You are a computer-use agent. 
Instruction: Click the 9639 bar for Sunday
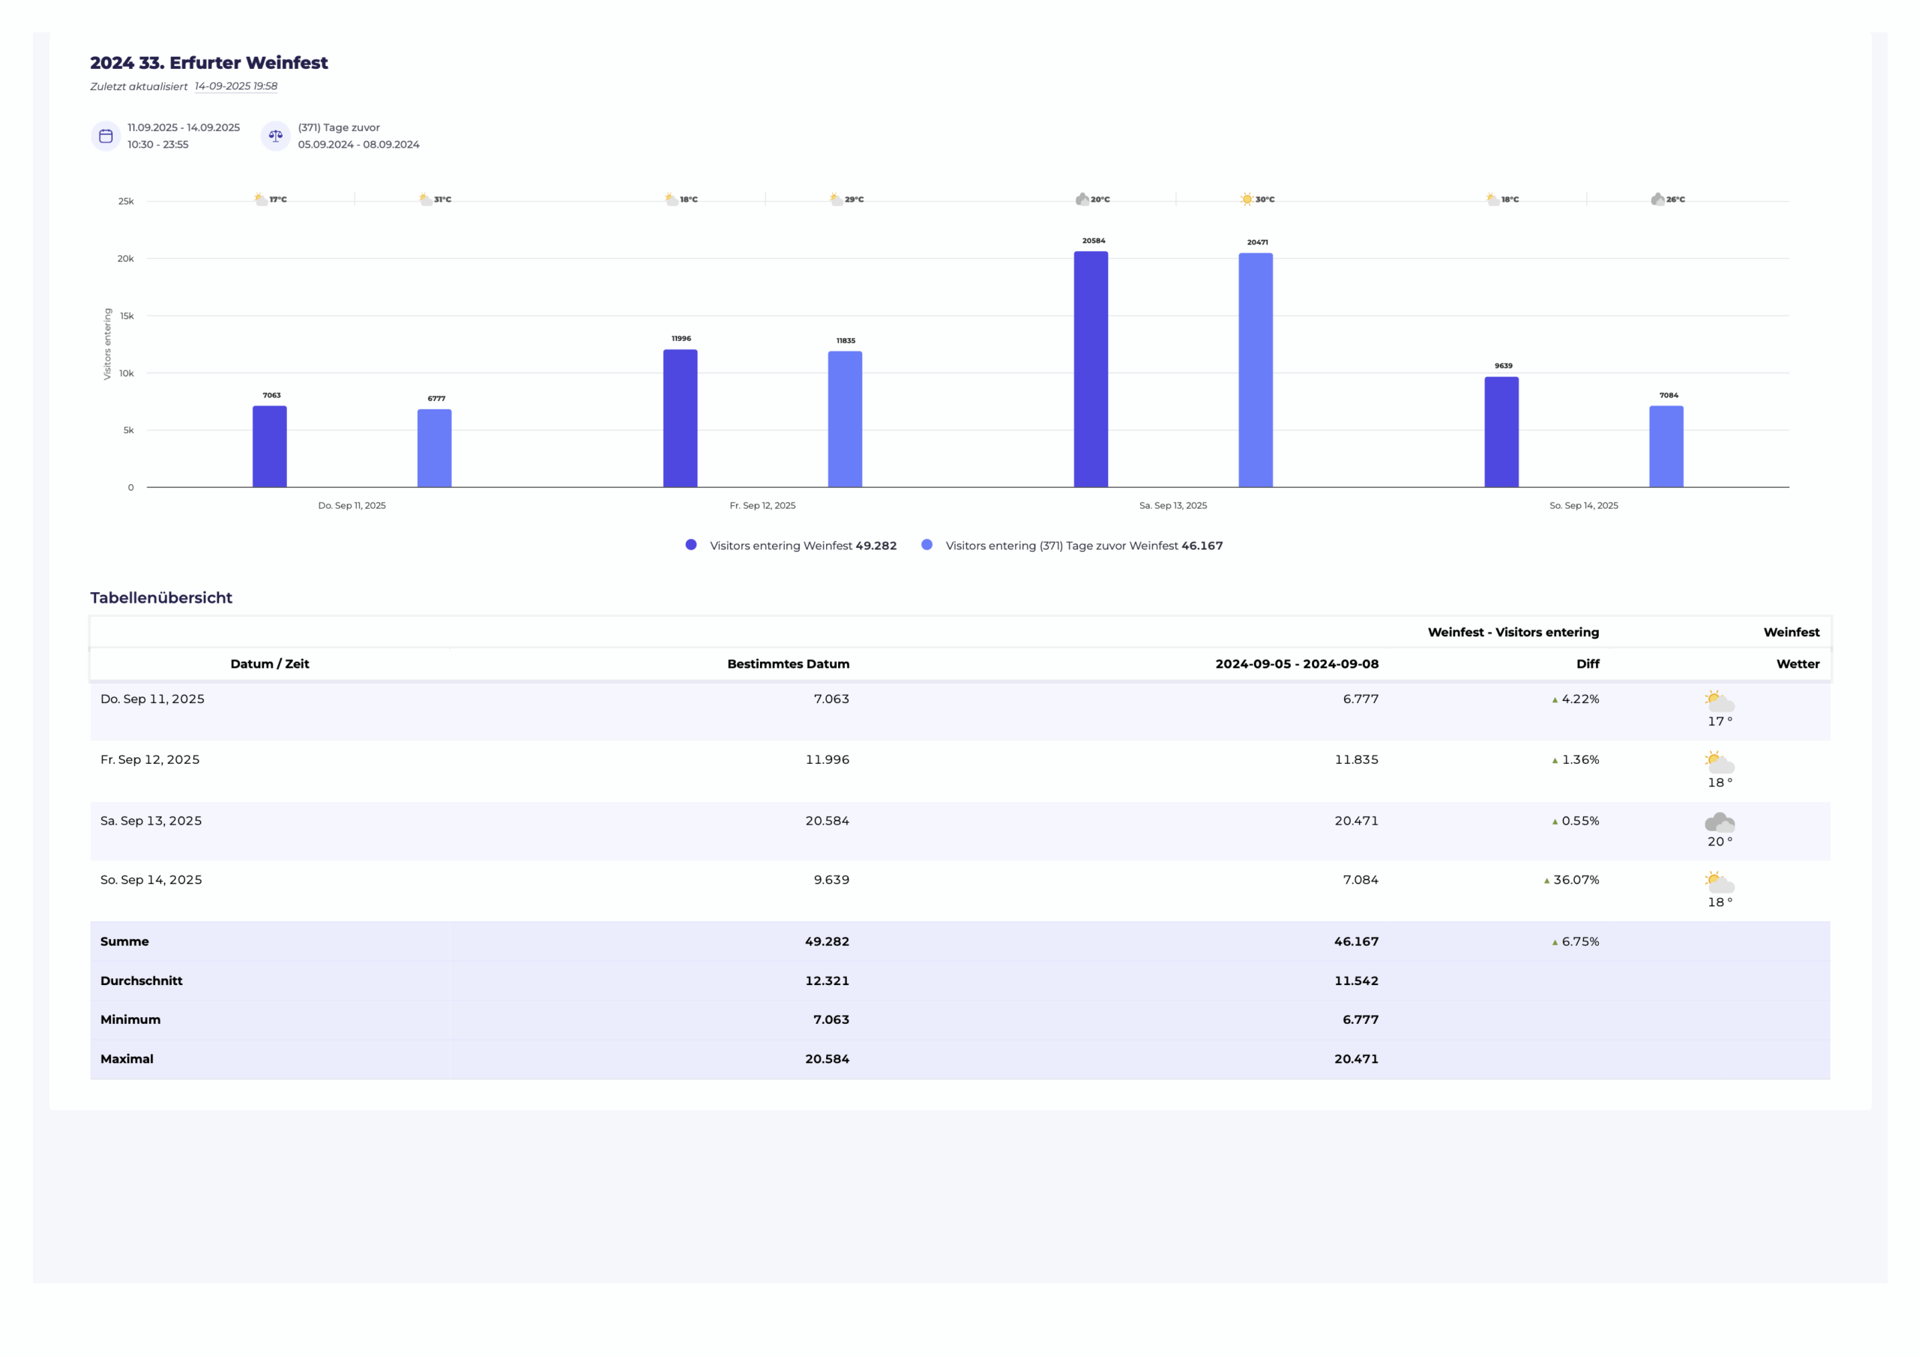[1501, 433]
